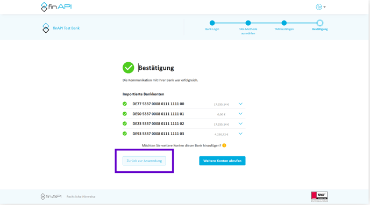Click the 4.250,72 € balance

222,134
